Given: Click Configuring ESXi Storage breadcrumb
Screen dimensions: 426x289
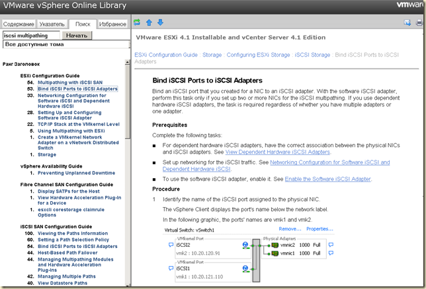Looking at the screenshot, I should coord(259,55).
